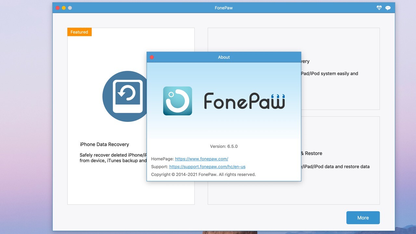Viewport: 416px width, 234px height.
Task: Click the "Version: 6.5.0" text
Action: click(224, 146)
